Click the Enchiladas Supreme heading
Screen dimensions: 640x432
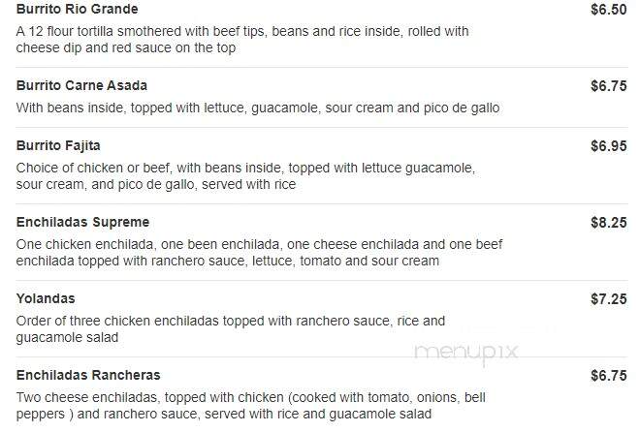pos(82,223)
